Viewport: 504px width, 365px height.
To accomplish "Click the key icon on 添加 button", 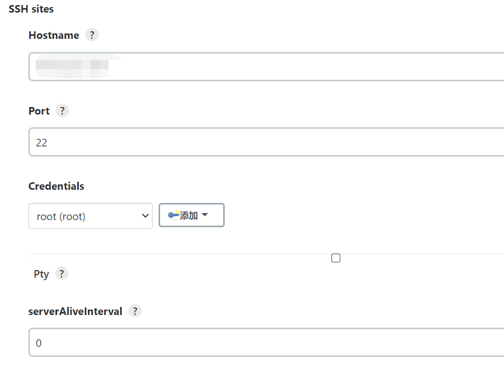I will click(x=174, y=215).
